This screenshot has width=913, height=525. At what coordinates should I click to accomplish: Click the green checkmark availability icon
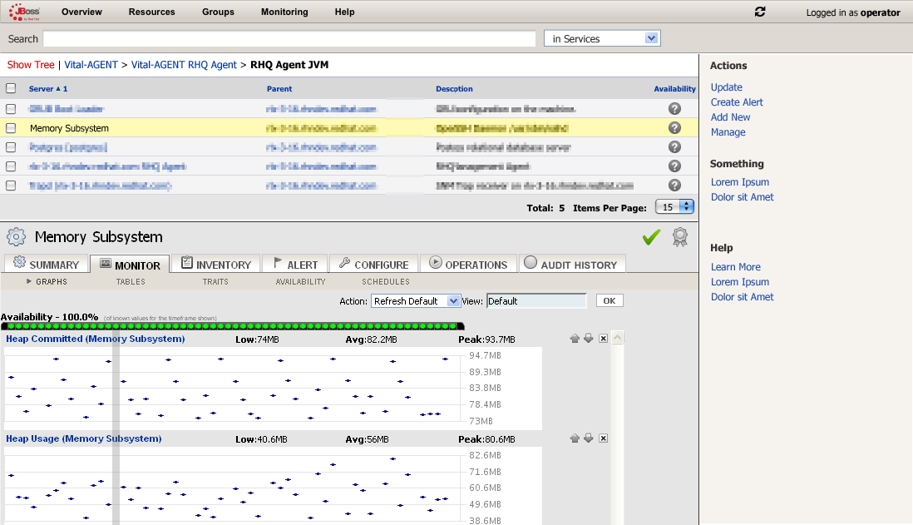coord(652,237)
